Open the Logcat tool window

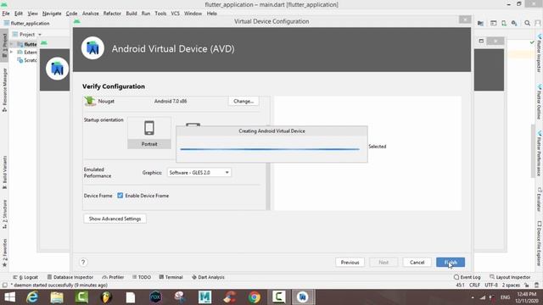click(x=25, y=277)
